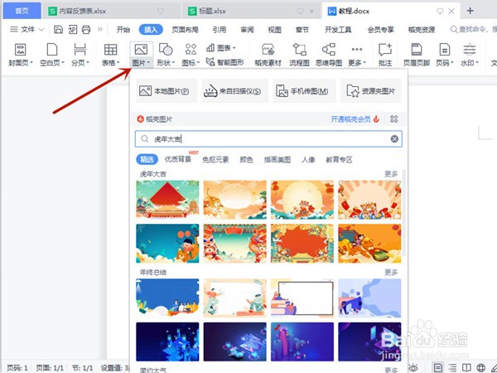Open 形状 dropdown arrow
The height and width of the screenshot is (373, 497).
(173, 62)
